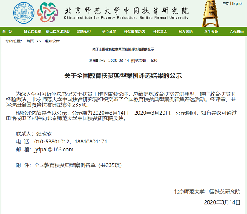Open the 研究院概况 menu item

click(x=33, y=32)
